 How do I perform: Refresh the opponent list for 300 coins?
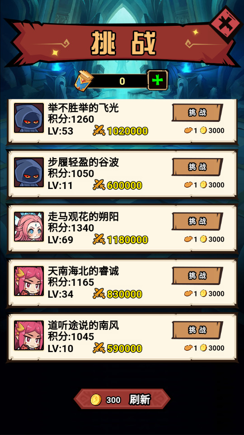click(122, 399)
